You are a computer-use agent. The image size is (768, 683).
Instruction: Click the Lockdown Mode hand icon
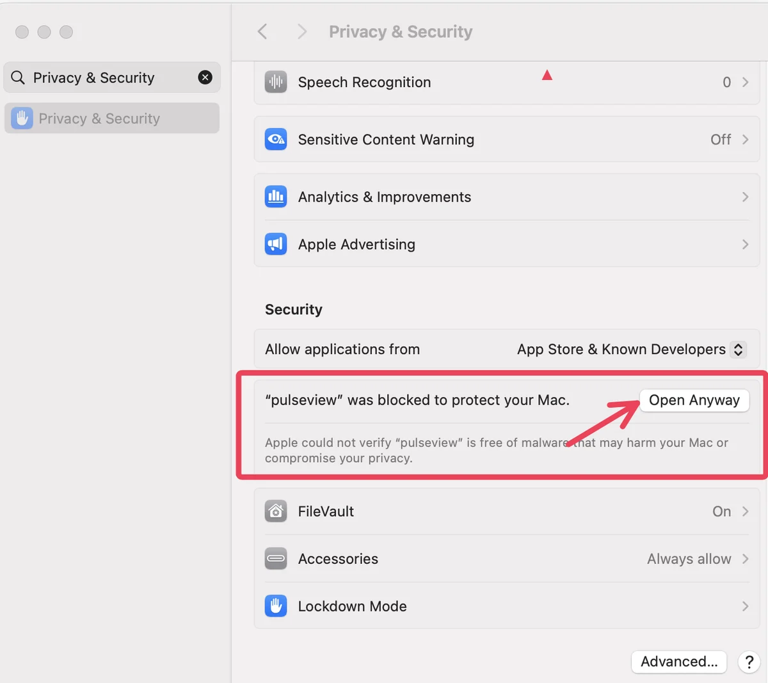click(x=276, y=606)
